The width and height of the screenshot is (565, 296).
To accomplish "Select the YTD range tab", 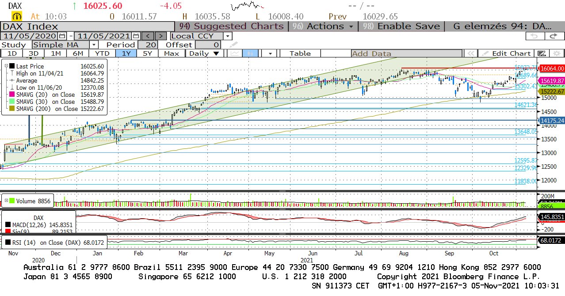I will (102, 53).
